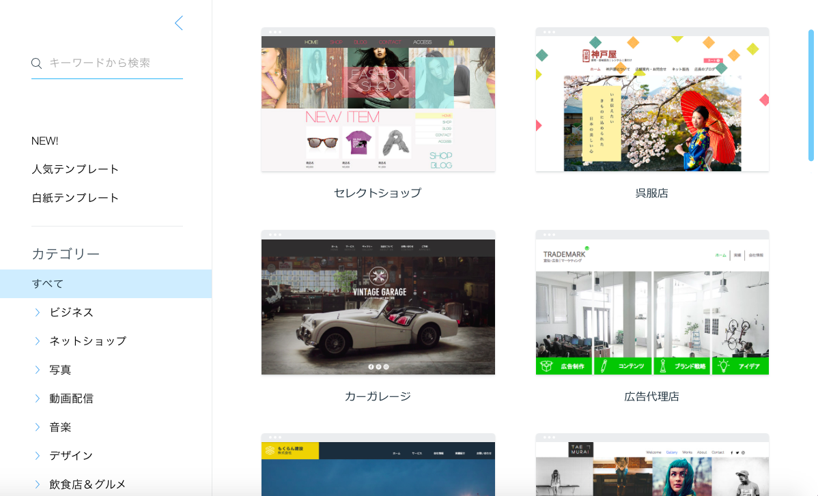Open the TAE MURAI photo template thumbnail
This screenshot has height=496, width=818.
click(652, 465)
